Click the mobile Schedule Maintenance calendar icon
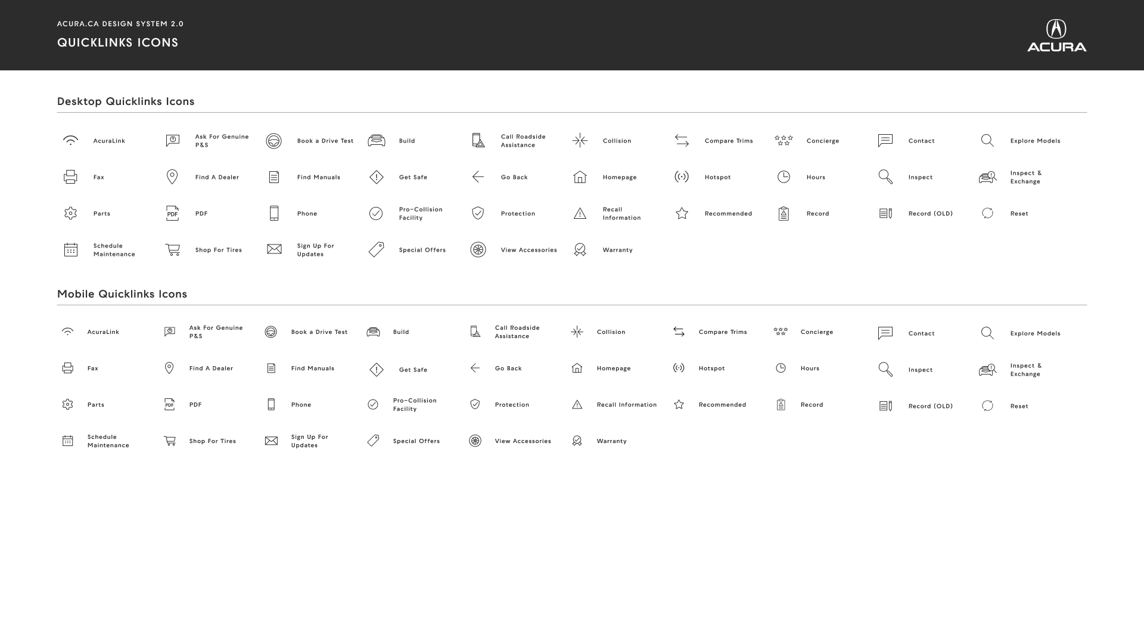Image resolution: width=1144 pixels, height=644 pixels. [x=68, y=441]
